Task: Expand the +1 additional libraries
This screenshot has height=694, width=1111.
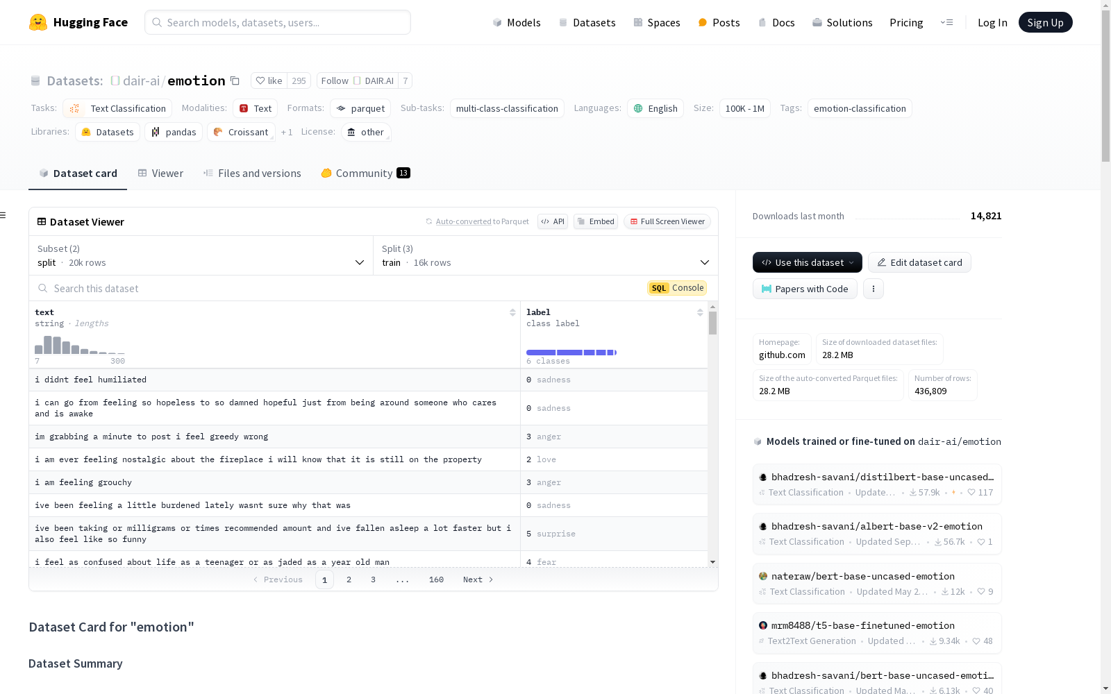Action: (287, 132)
